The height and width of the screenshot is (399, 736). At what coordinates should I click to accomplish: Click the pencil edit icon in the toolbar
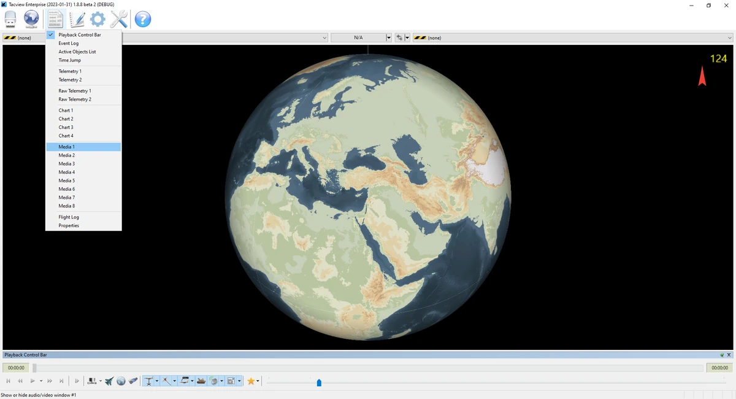click(77, 19)
